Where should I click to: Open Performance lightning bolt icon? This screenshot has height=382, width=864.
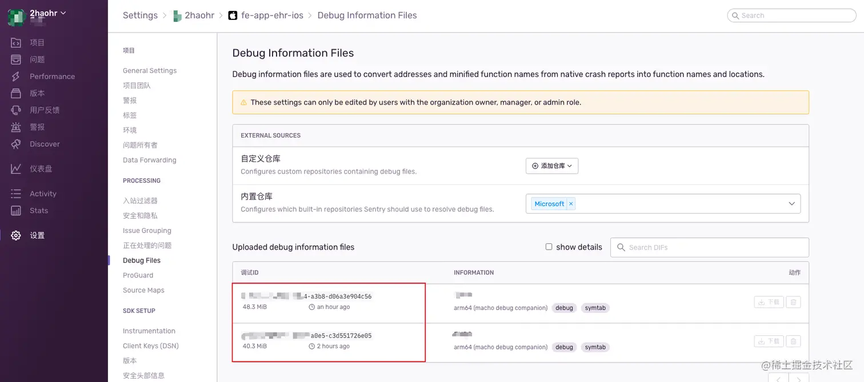click(x=16, y=77)
